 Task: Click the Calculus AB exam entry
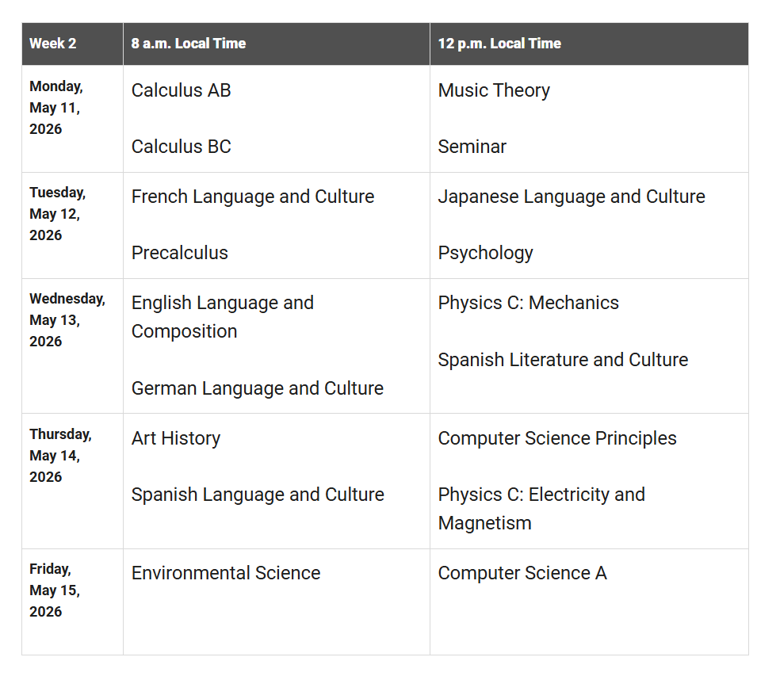(181, 90)
